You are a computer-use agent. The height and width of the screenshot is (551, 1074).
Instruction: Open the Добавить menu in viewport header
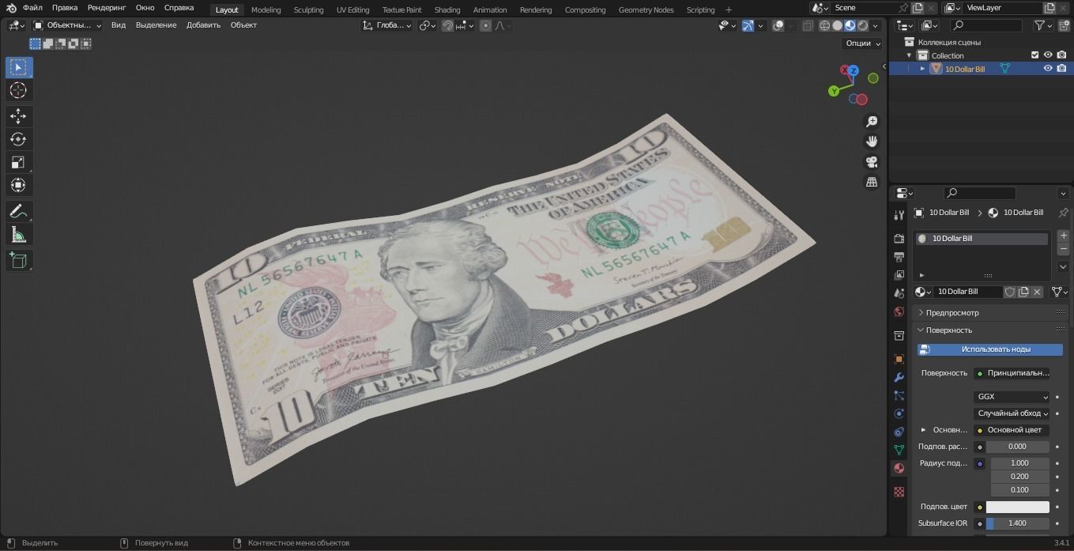point(203,25)
